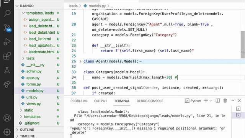Collapse the DJANGO explorer section
The height and width of the screenshot is (138, 245).
[17, 6]
